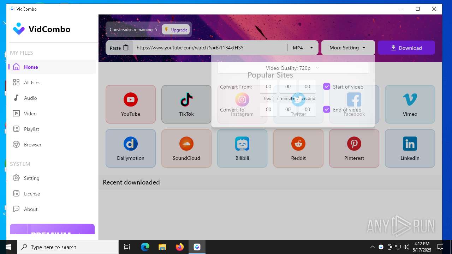This screenshot has height=254, width=452.
Task: Click the YouTube URL input field
Action: point(210,48)
